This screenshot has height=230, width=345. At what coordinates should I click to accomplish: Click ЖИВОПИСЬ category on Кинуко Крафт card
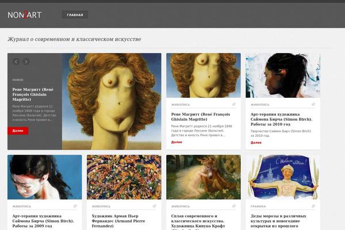[x=181, y=206]
